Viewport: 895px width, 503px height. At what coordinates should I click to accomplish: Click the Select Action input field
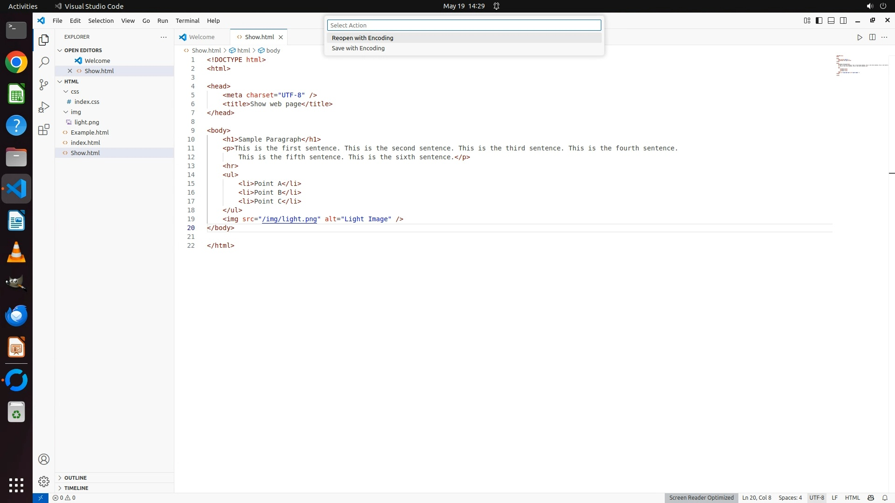click(x=464, y=25)
